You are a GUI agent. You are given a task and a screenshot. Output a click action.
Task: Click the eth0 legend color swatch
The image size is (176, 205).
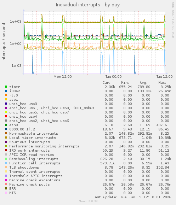click(x=6, y=125)
